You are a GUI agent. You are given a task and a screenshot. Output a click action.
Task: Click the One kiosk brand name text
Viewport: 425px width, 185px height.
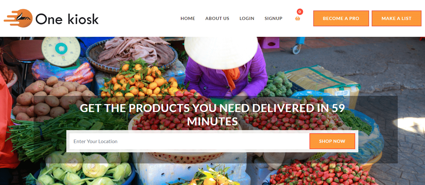pyautogui.click(x=67, y=19)
